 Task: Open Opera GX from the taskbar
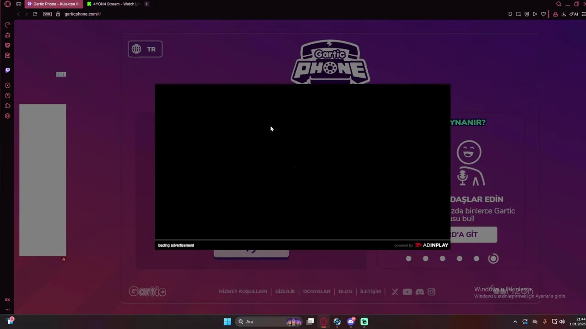pyautogui.click(x=324, y=322)
